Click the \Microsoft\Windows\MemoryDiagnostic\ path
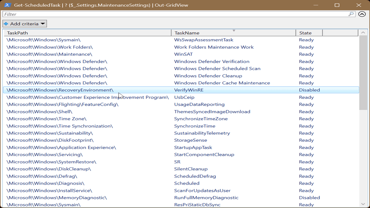This screenshot has width=370, height=208. coord(56,198)
